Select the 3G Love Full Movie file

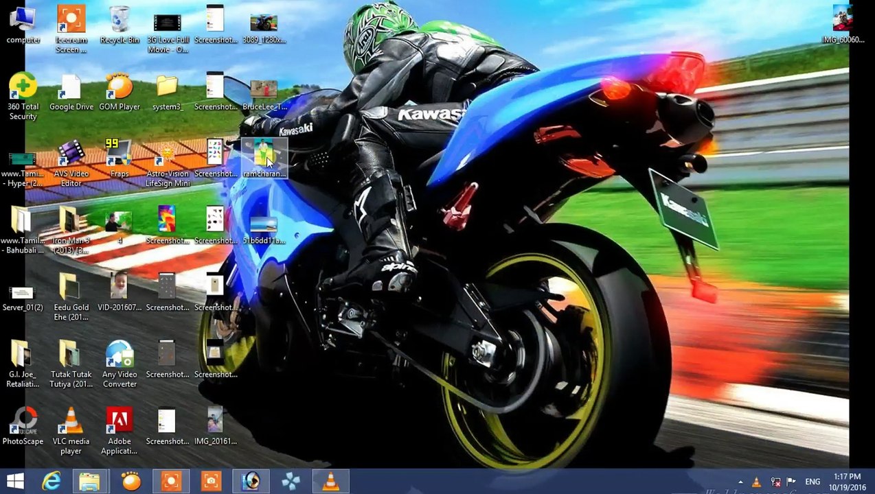[167, 33]
